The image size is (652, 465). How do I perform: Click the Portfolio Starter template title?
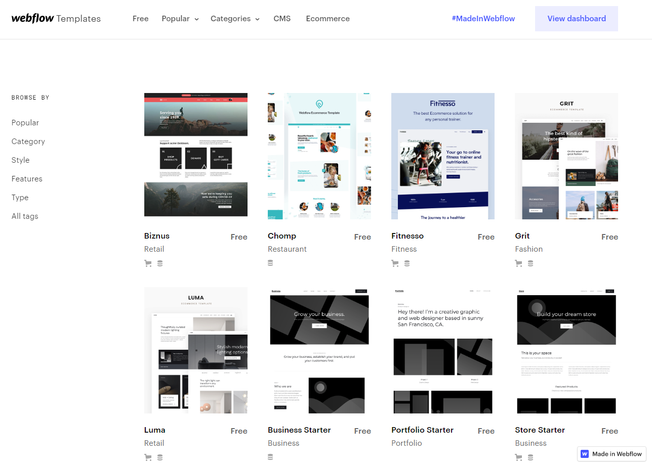click(x=423, y=430)
